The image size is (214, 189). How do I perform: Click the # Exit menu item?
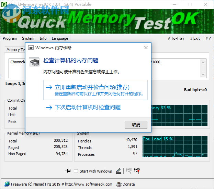coord(195,38)
